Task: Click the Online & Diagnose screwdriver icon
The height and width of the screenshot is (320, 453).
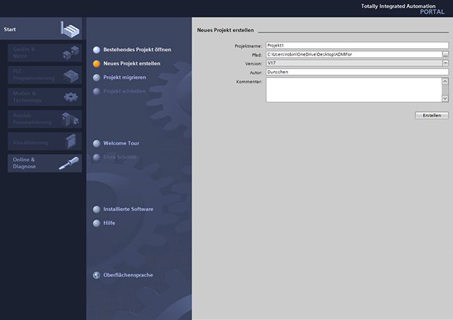Action: (69, 163)
